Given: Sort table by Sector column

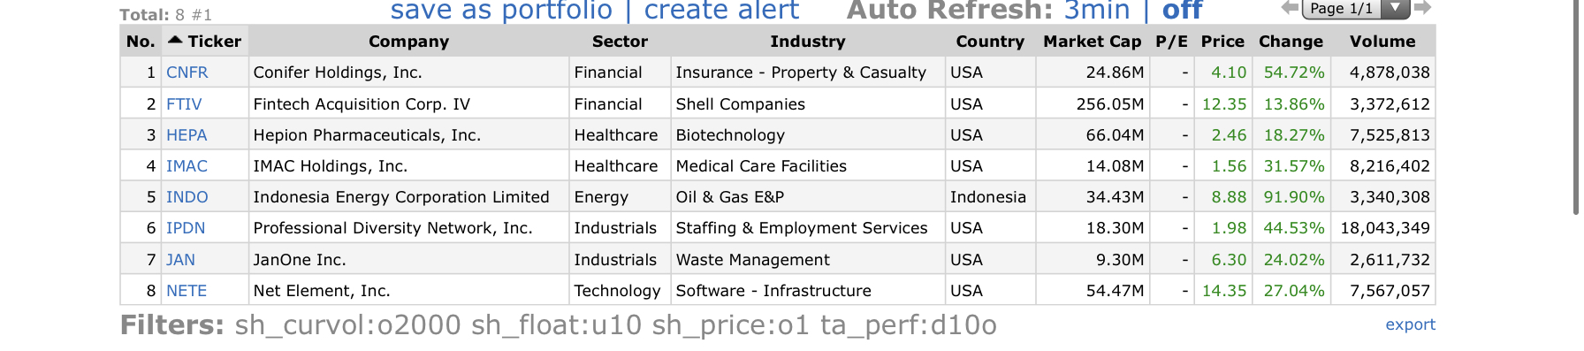Looking at the screenshot, I should pyautogui.click(x=620, y=42).
